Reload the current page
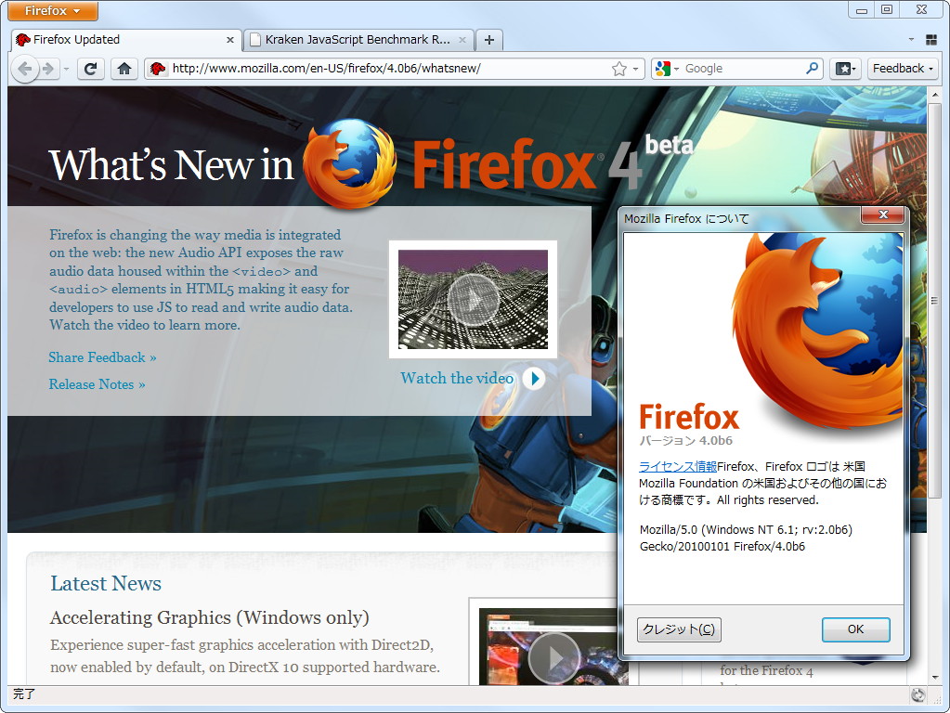This screenshot has width=950, height=713. click(x=90, y=68)
